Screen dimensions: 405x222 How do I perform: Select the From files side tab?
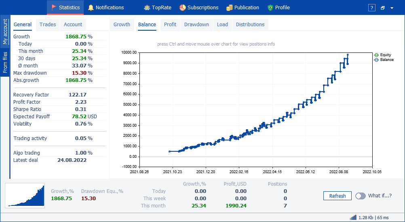click(5, 62)
